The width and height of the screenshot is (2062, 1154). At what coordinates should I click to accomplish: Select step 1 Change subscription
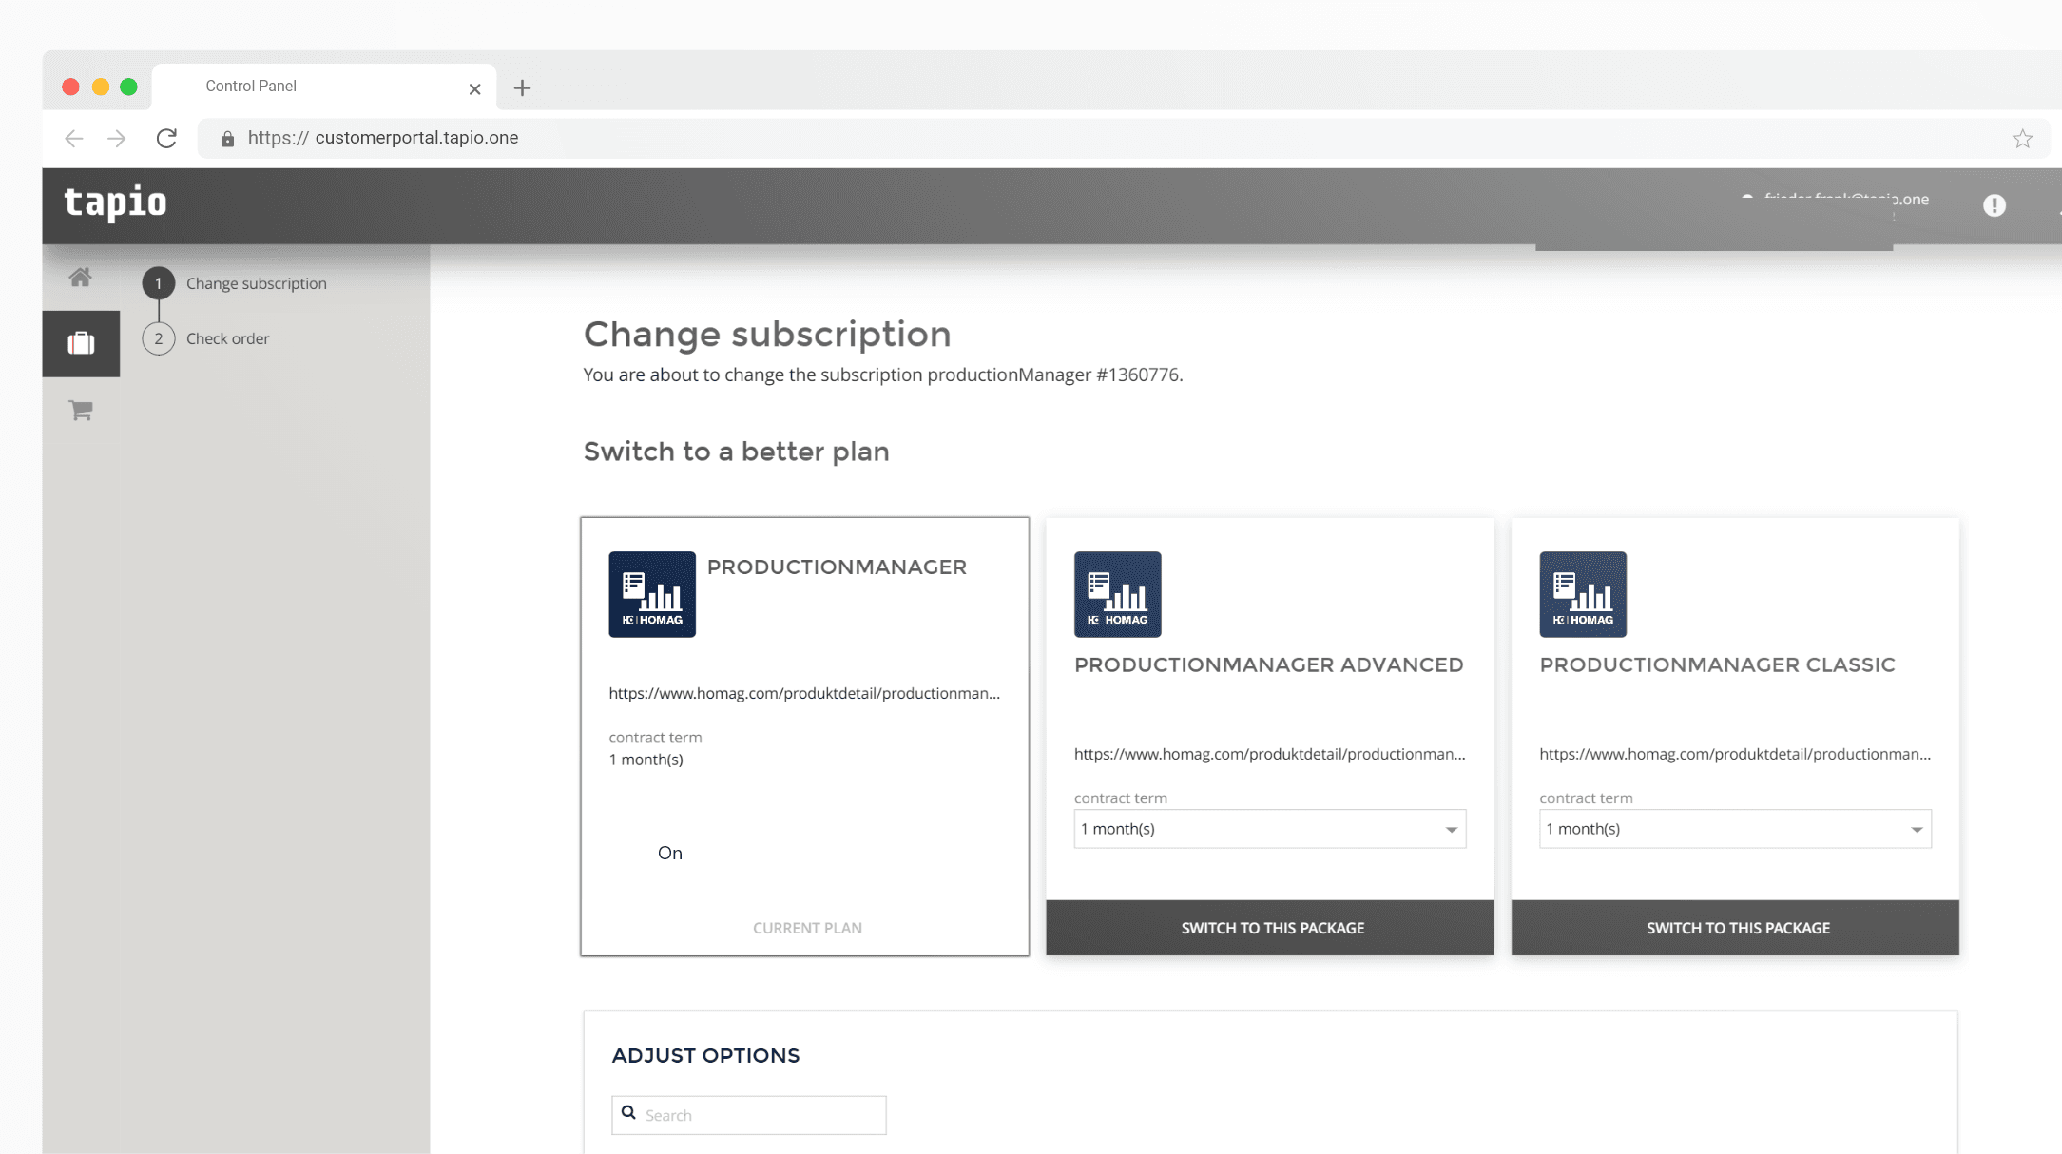(x=236, y=283)
